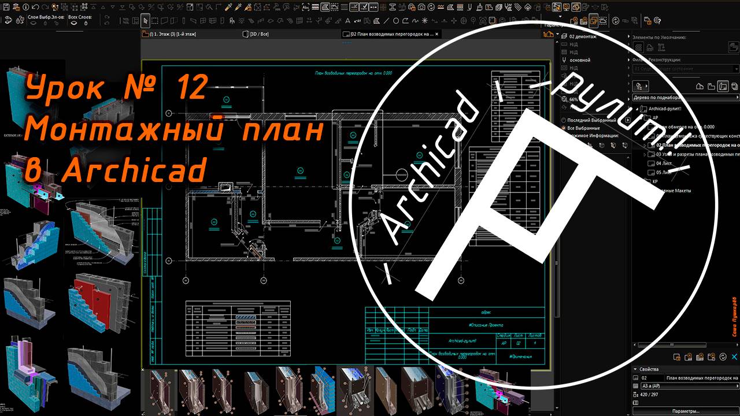Expand the '02 демонтаж' layer flyout arrow

click(x=628, y=36)
